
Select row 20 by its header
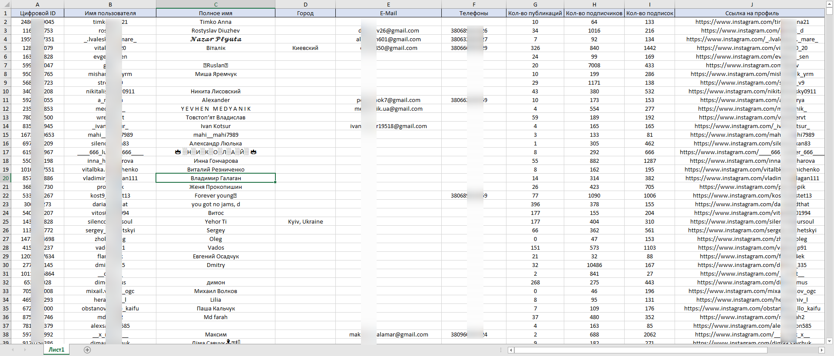(x=5, y=178)
